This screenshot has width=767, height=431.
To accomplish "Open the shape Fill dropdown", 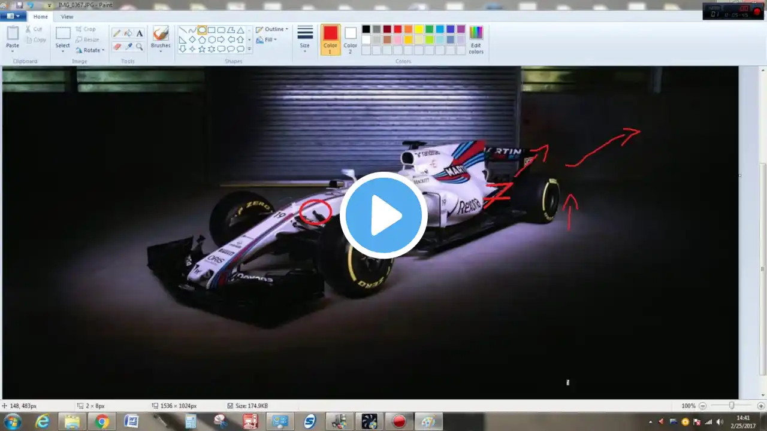I will click(x=267, y=40).
